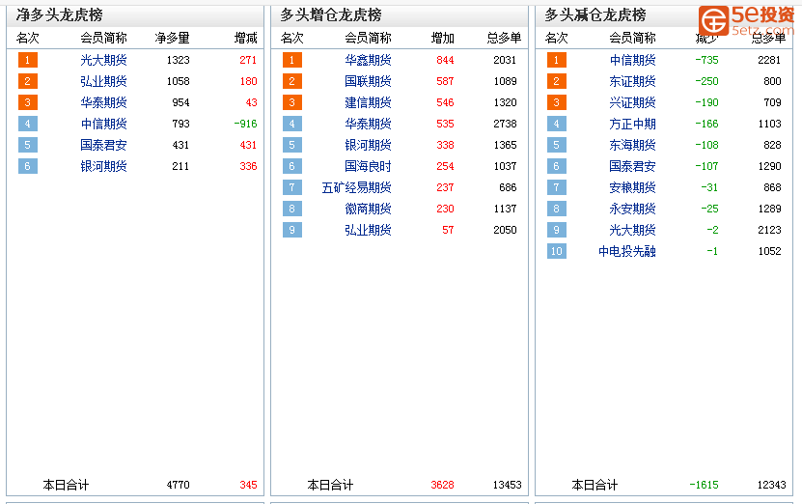
Task: Click the rank 6 badge beside 银河期货
Action: (28, 166)
